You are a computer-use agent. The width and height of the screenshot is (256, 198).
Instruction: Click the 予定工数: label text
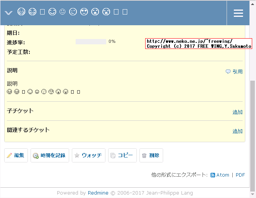pos(18,52)
